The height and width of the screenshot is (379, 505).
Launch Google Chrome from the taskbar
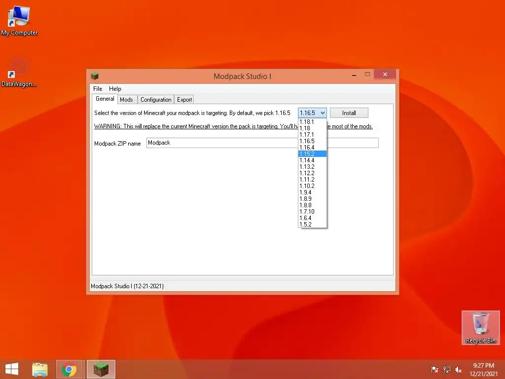pyautogui.click(x=69, y=369)
